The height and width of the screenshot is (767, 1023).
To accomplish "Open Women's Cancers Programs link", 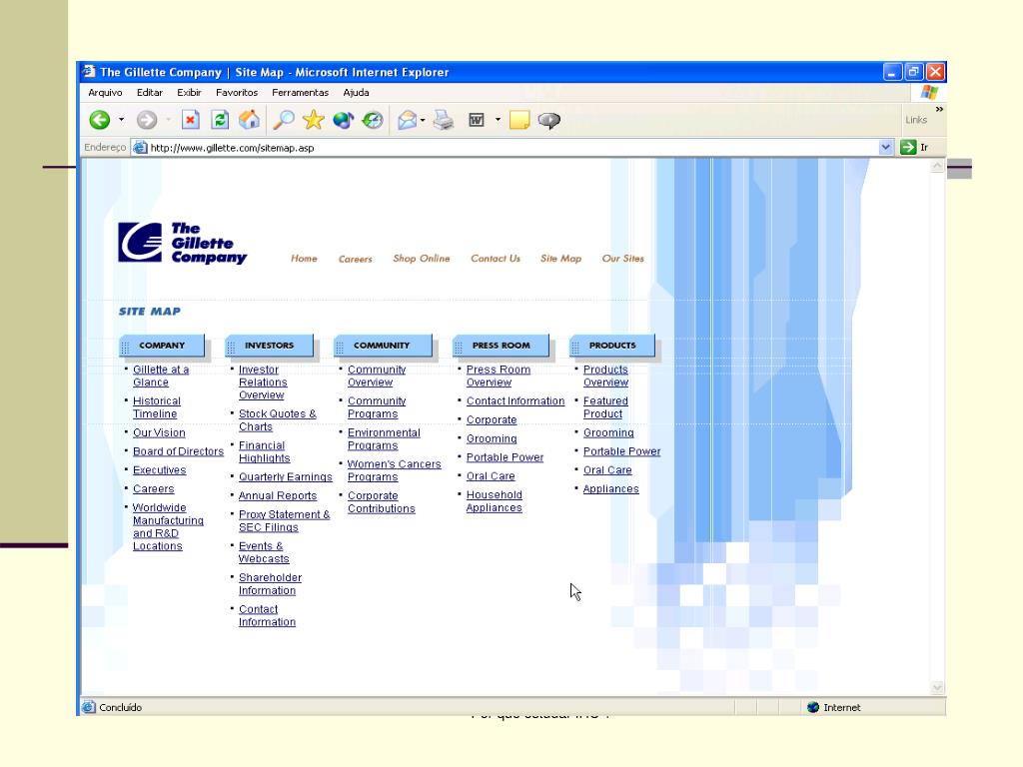I will (394, 471).
